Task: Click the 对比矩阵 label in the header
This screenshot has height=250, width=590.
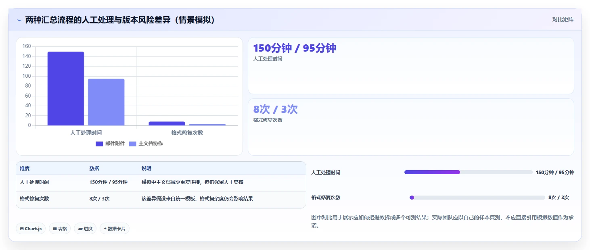Action: pyautogui.click(x=563, y=19)
